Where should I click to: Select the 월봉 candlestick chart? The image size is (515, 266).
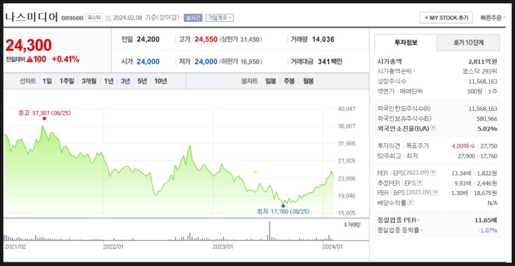pyautogui.click(x=308, y=81)
